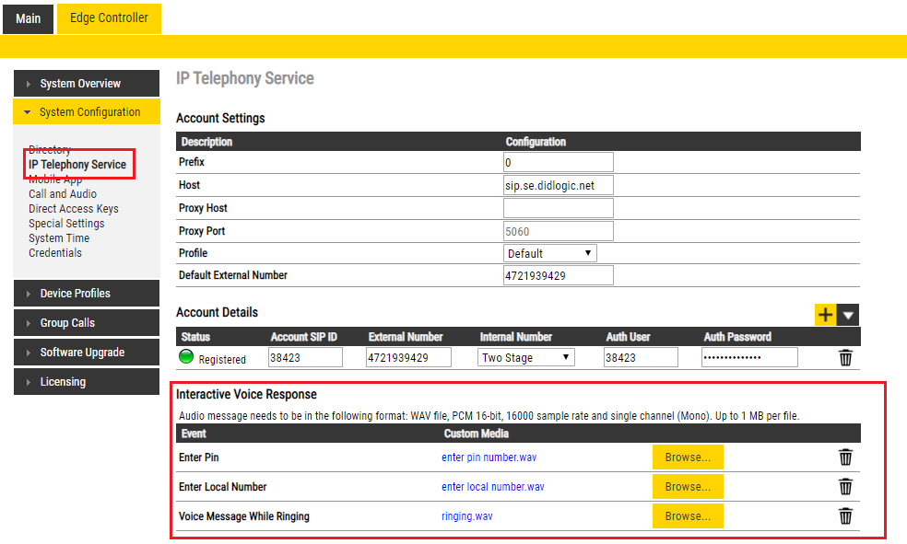Browse for a ringing voice message file
This screenshot has height=544, width=907.
click(688, 516)
